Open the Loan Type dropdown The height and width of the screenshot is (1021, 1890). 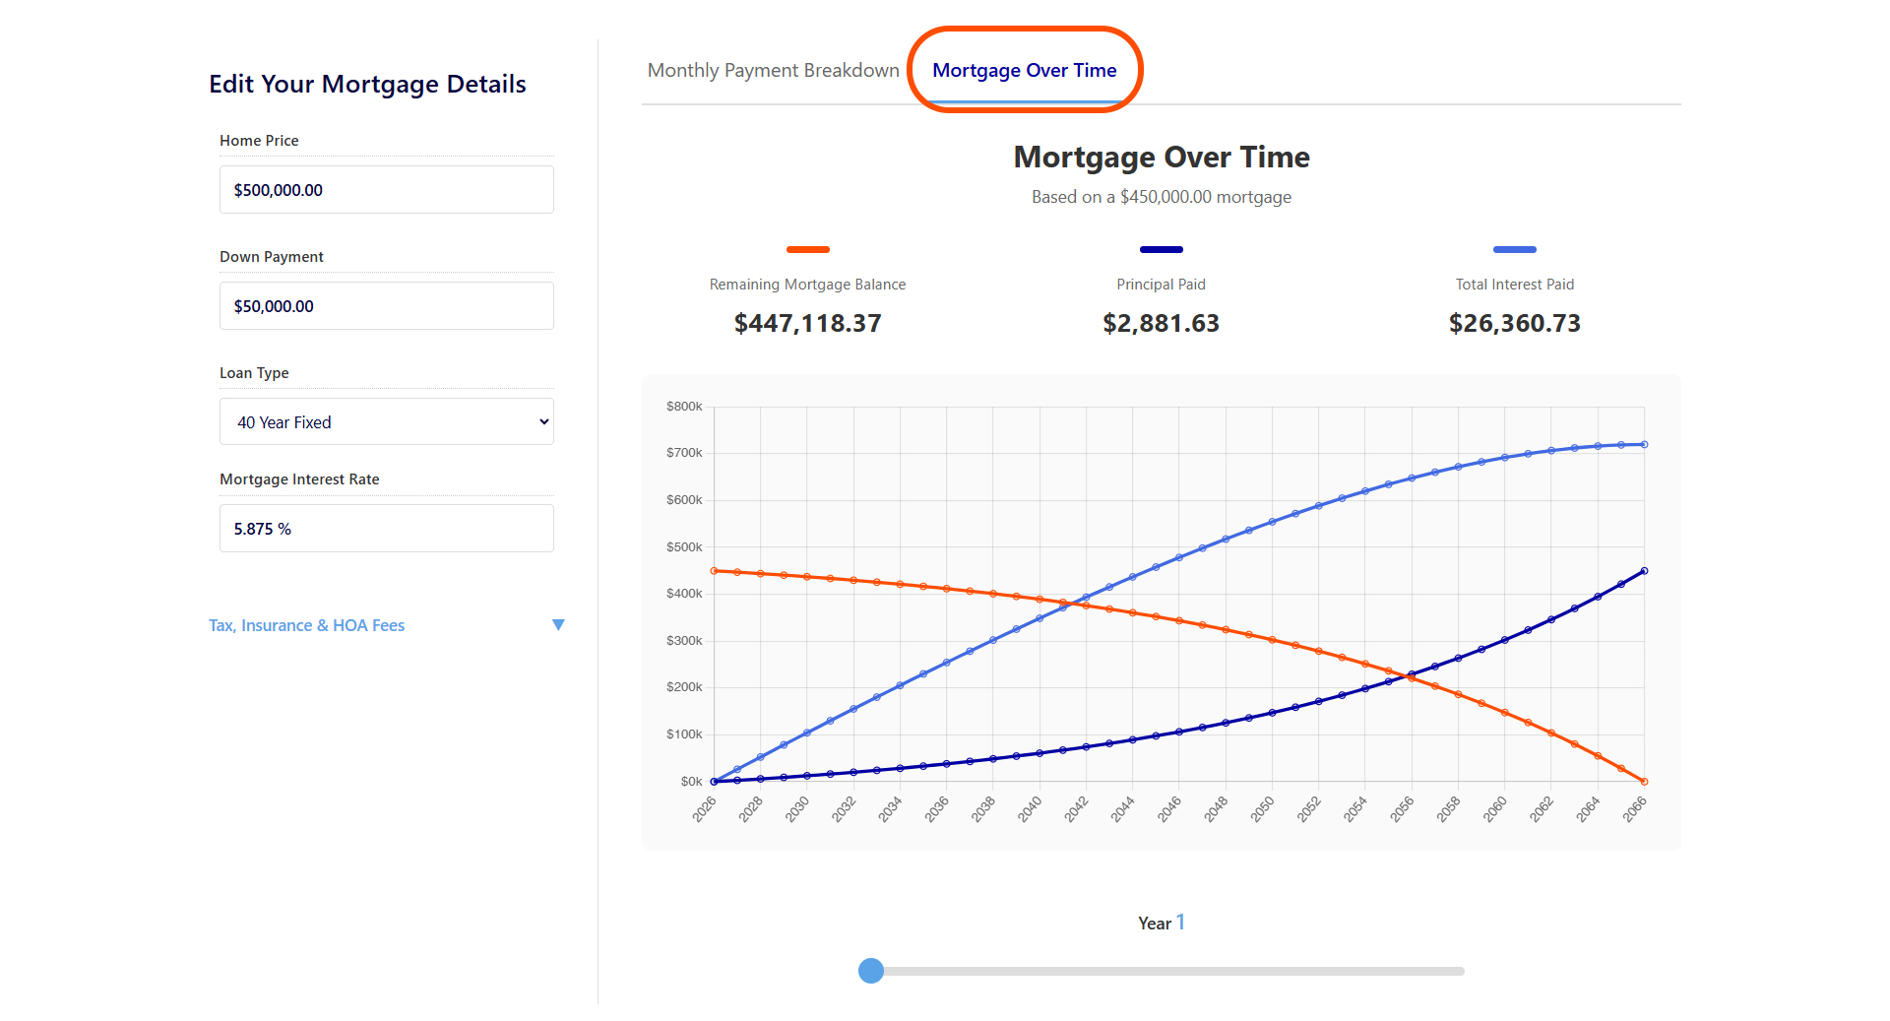(386, 422)
